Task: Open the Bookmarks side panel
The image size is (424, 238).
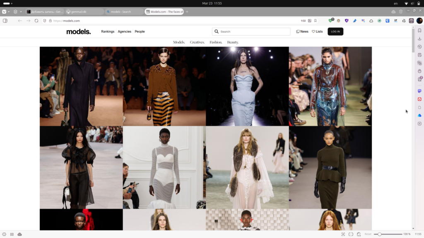Action: coord(419,31)
